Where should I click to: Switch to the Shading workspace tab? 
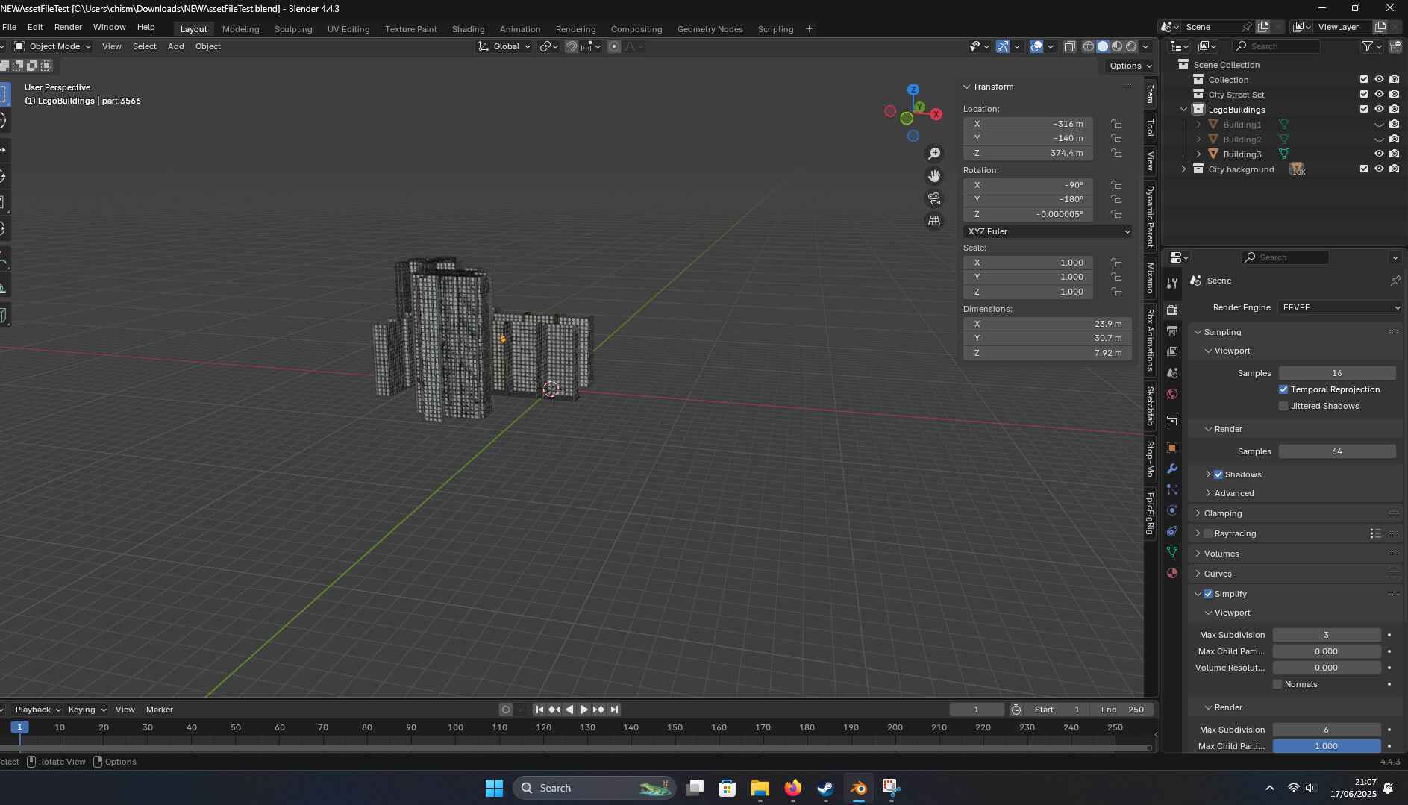coord(468,29)
